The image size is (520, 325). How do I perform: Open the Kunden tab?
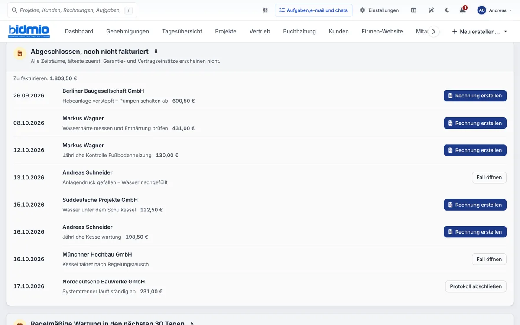[339, 31]
